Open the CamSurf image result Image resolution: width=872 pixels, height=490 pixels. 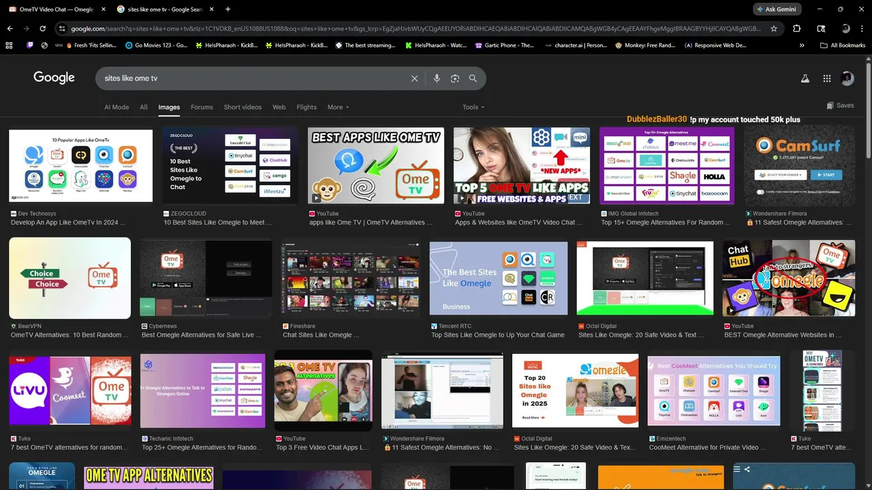(x=799, y=165)
